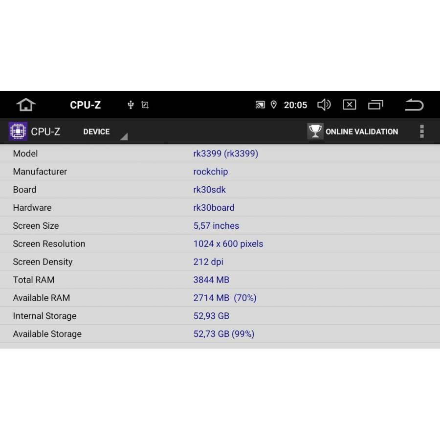Image resolution: width=440 pixels, height=440 pixels.
Task: Tap the Home icon in status bar
Action: pyautogui.click(x=26, y=105)
